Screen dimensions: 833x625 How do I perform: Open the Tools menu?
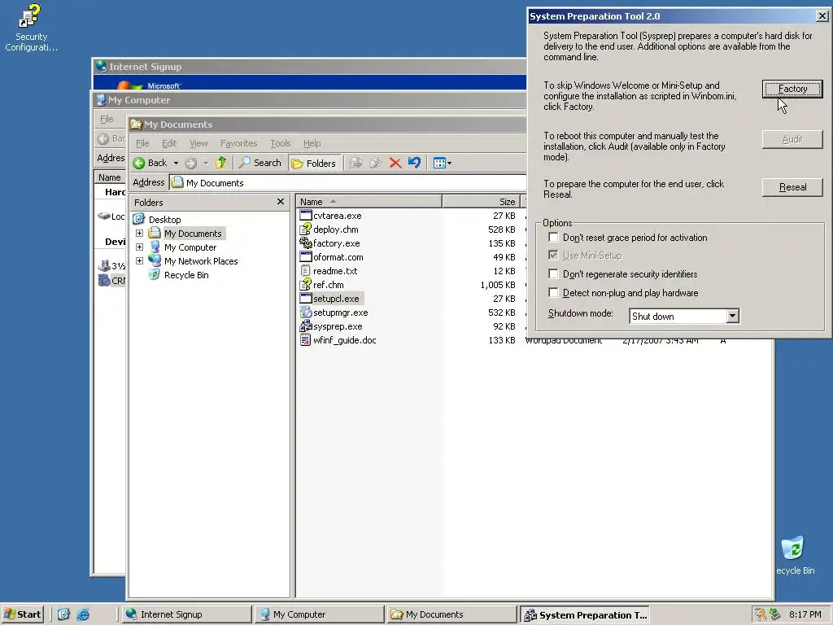281,143
